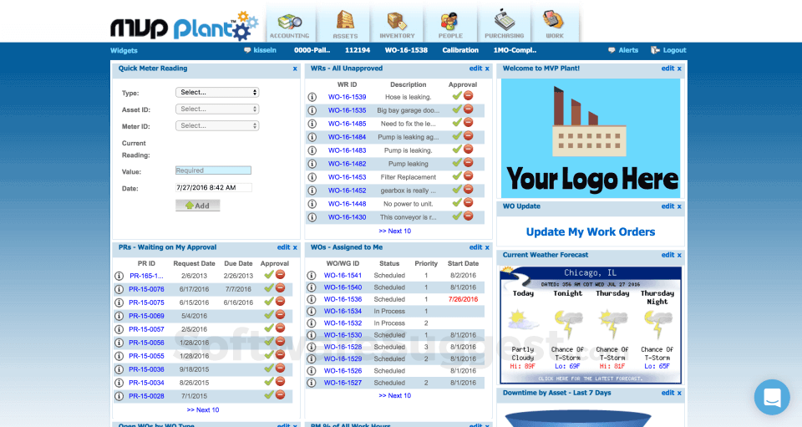Show info for WO-16-1430 work request
The width and height of the screenshot is (802, 427).
(312, 217)
